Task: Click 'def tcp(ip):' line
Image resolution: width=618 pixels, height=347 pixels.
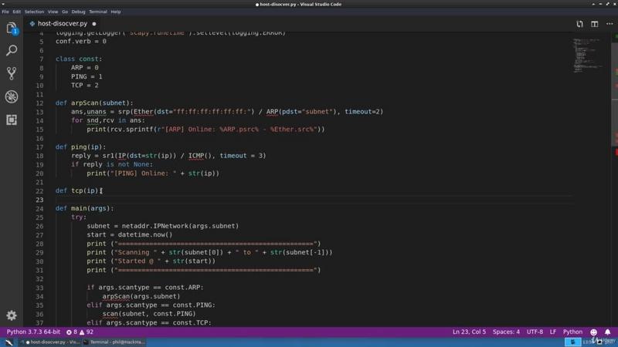Action: [x=79, y=190]
